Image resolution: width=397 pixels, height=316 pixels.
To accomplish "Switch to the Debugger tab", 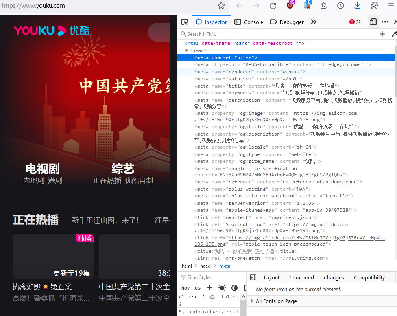I will point(287,22).
